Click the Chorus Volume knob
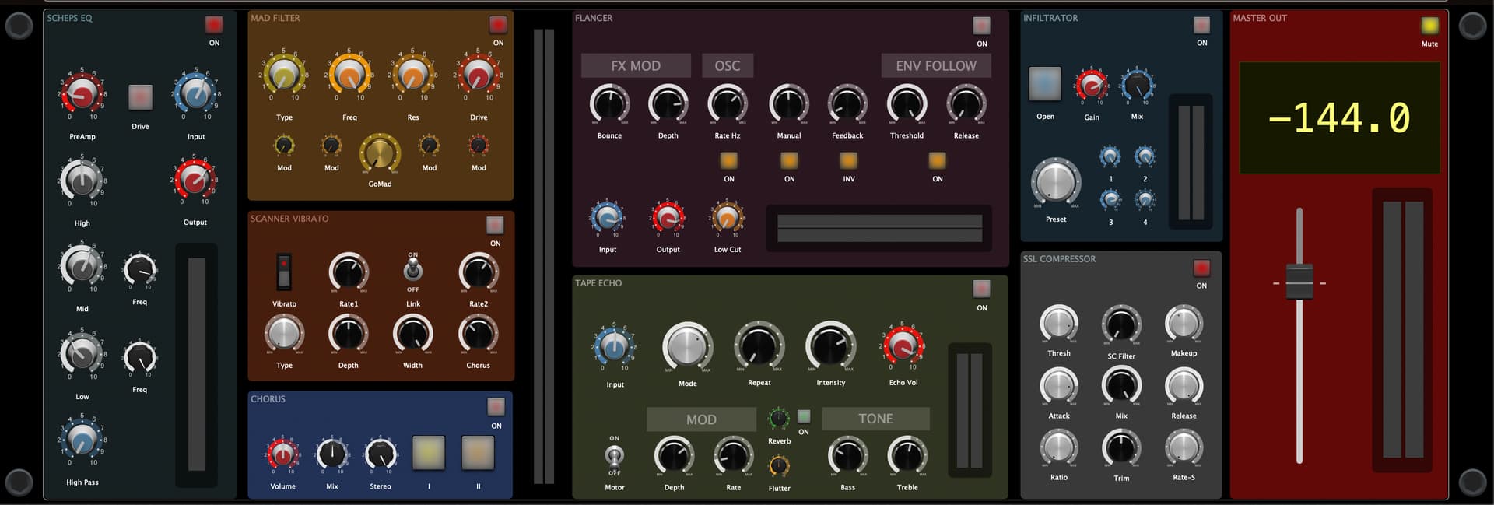1494x505 pixels. coord(282,454)
